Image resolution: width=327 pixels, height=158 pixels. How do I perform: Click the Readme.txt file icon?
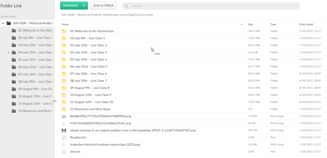click(x=64, y=138)
